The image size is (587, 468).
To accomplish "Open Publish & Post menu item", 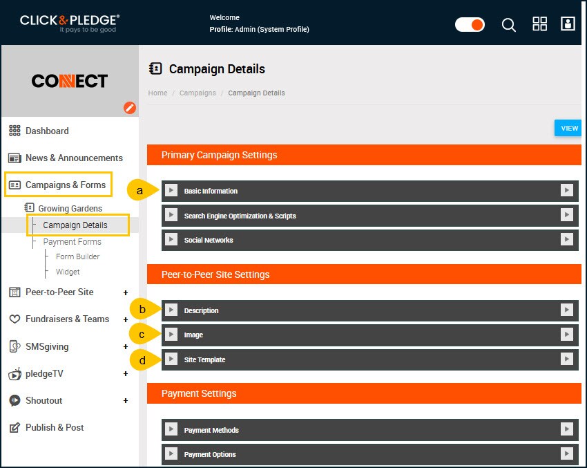I will coord(55,427).
